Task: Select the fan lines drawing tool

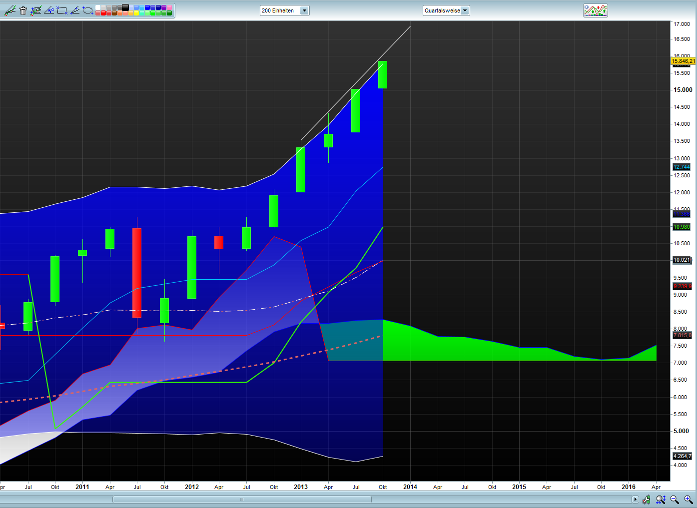Action: [75, 10]
